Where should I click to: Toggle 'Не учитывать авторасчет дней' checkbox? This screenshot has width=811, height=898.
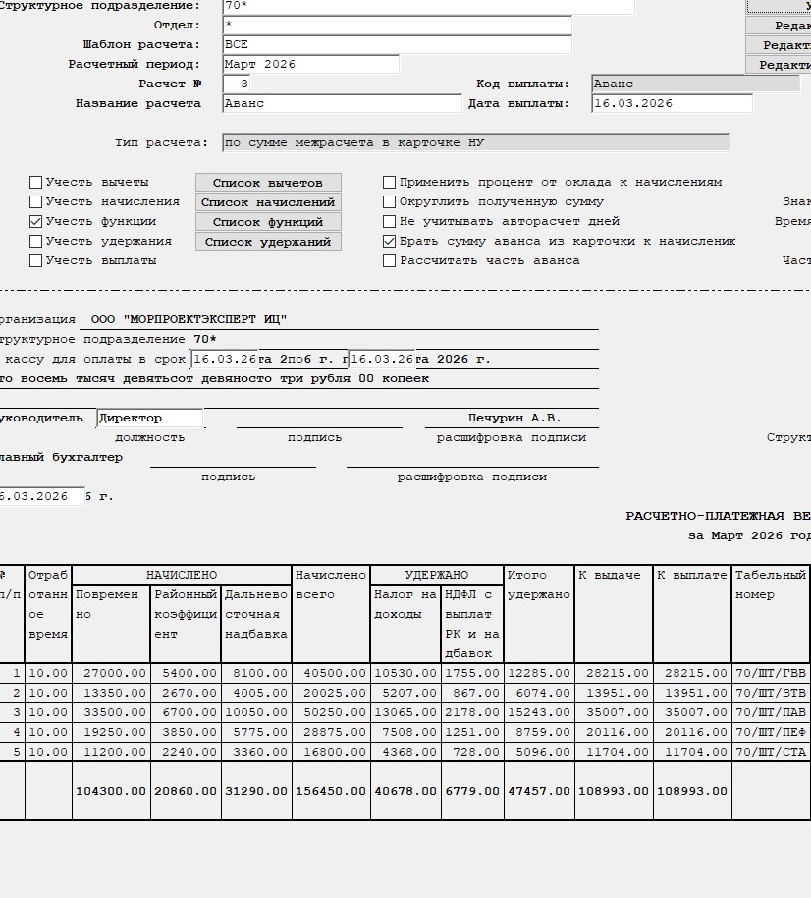(390, 222)
